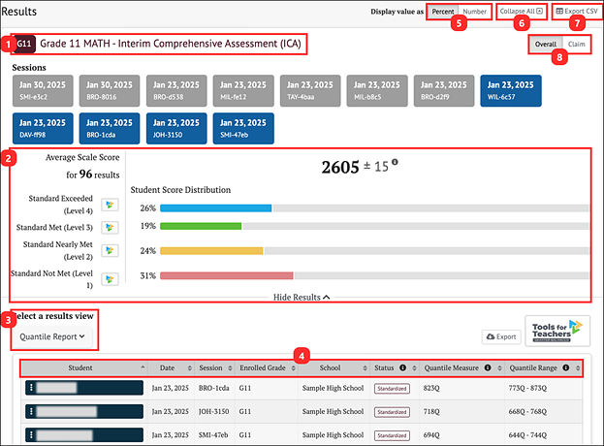Open Tools for Teachers icon for Standard Exceeded
Viewport: 604px width, 446px height.
click(109, 206)
